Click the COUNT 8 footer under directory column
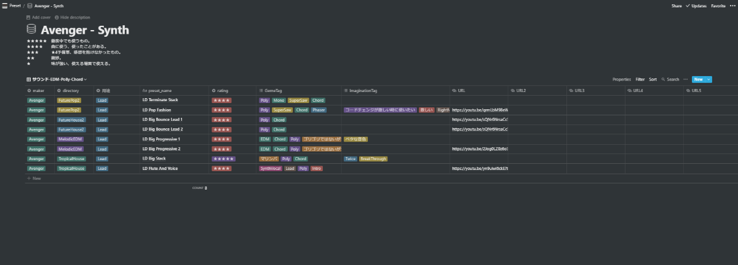 pos(200,188)
